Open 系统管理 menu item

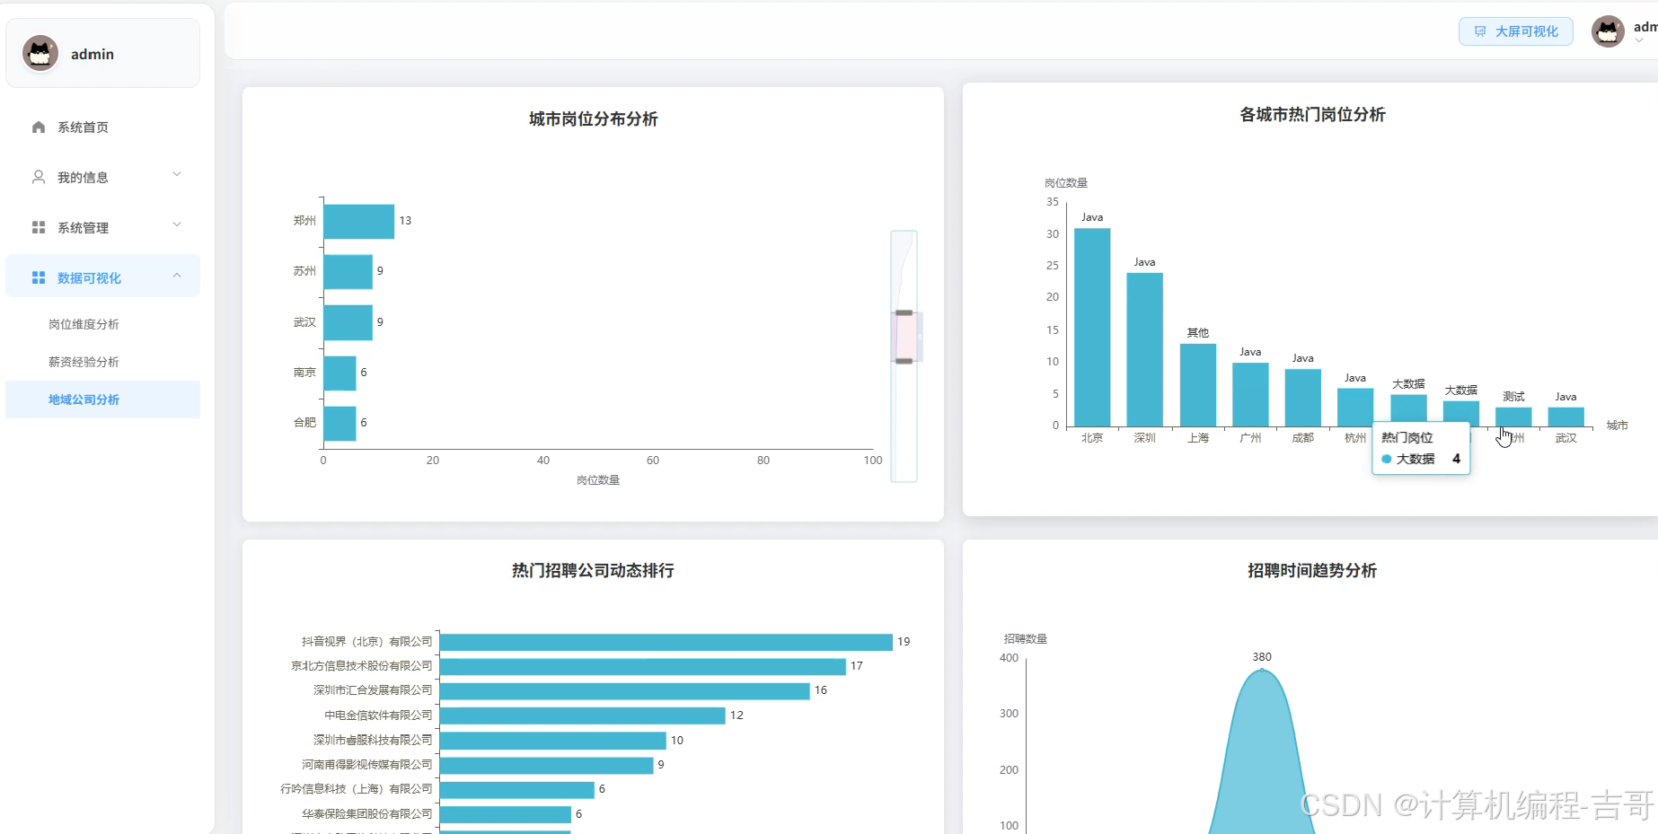click(102, 227)
